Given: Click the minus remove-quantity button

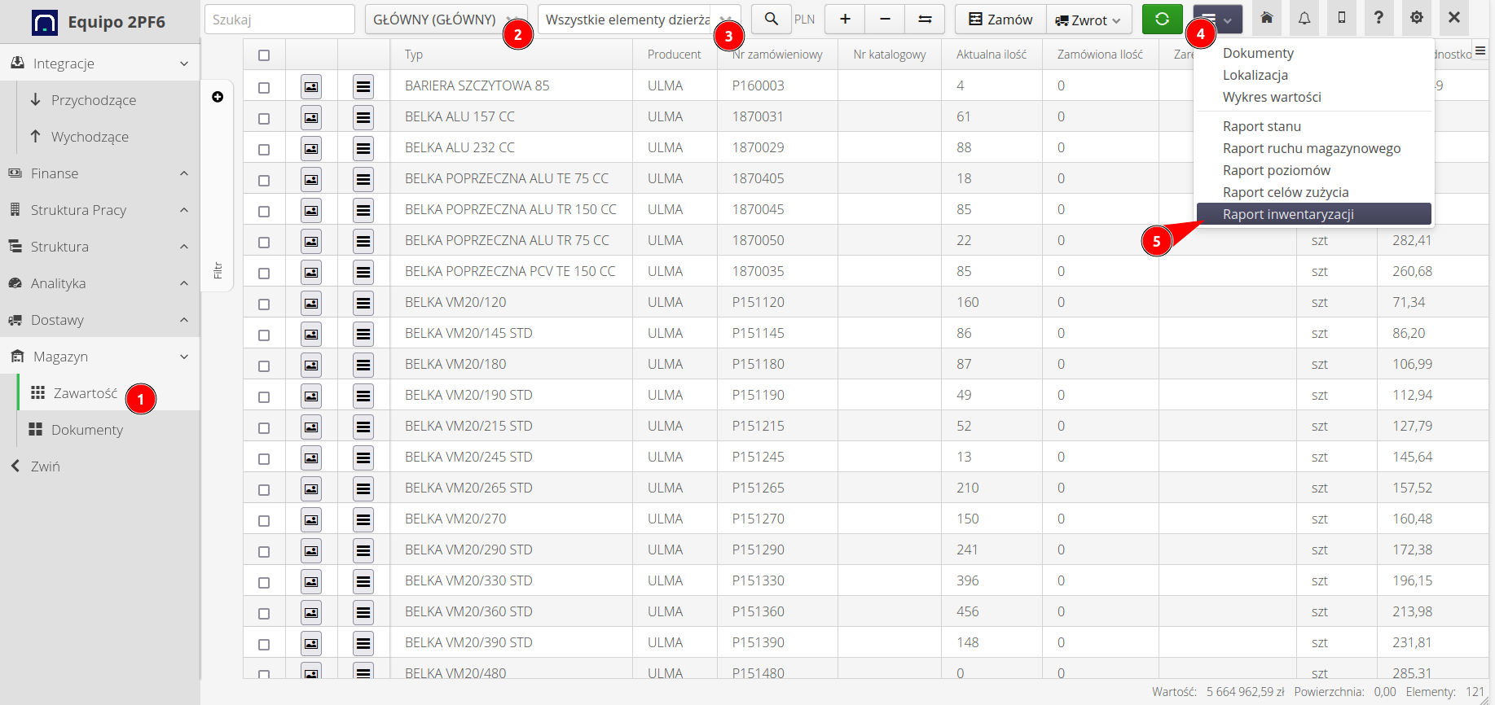Looking at the screenshot, I should click(885, 19).
